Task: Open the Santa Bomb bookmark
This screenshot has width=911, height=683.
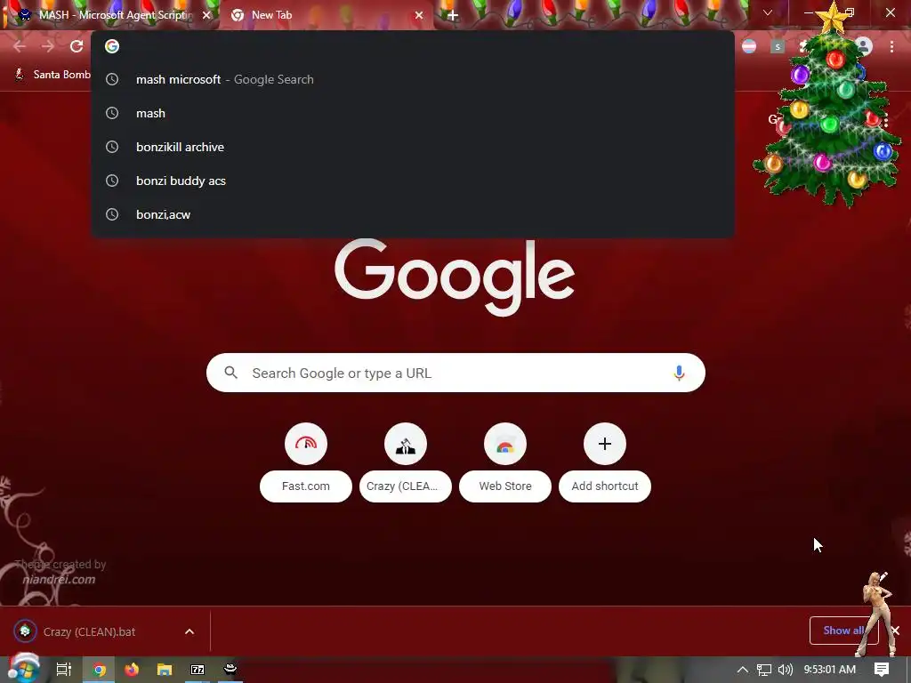Action: 52,75
